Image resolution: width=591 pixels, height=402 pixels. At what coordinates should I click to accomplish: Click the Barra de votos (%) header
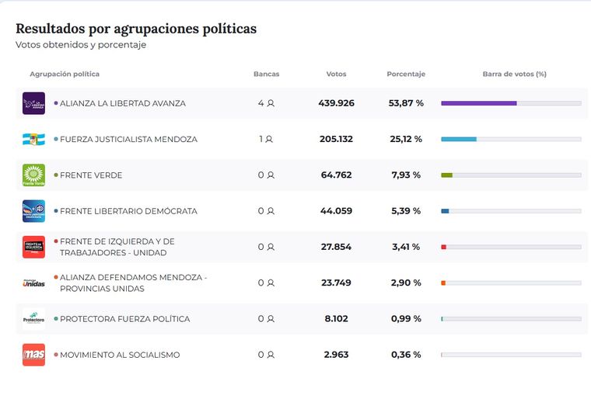coord(514,75)
